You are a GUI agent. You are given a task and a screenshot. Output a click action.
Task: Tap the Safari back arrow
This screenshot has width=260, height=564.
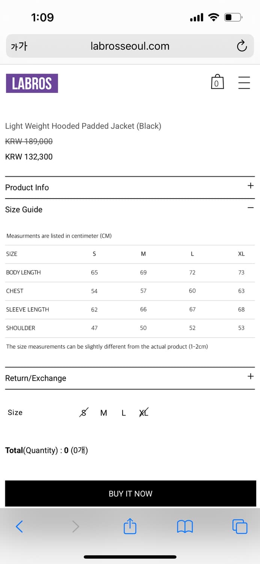[20, 526]
